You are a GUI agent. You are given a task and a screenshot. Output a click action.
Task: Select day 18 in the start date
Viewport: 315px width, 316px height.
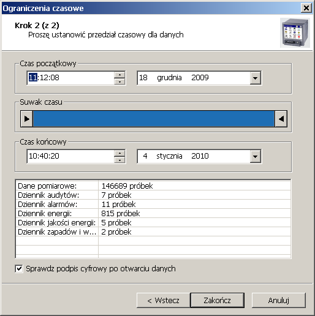pos(143,78)
